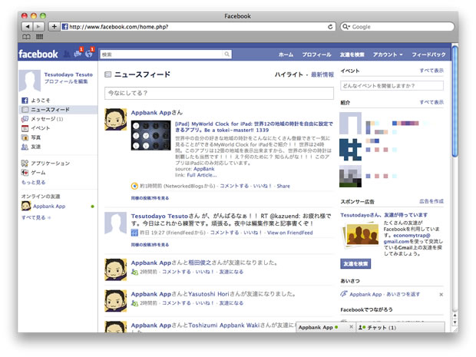Switch feed to 最新情報

[322, 74]
